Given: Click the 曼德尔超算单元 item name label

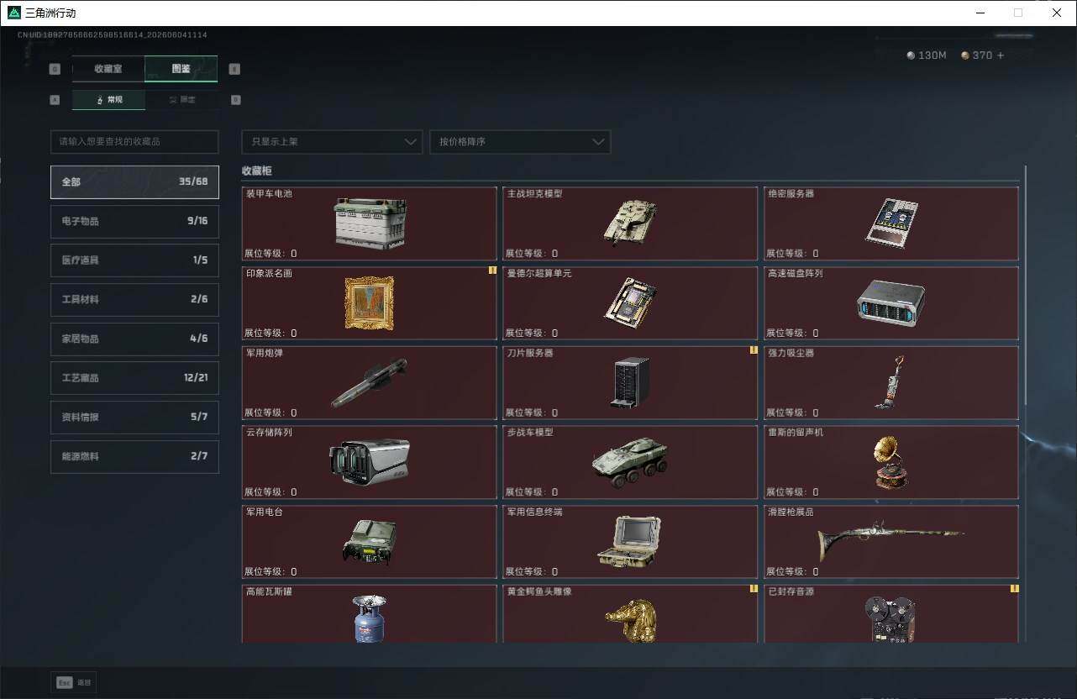Looking at the screenshot, I should coord(539,274).
